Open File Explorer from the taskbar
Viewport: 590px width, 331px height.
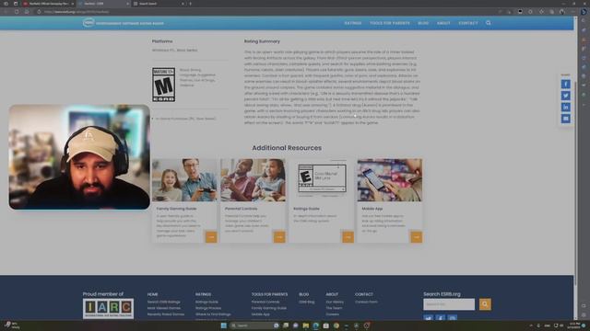pyautogui.click(x=305, y=325)
